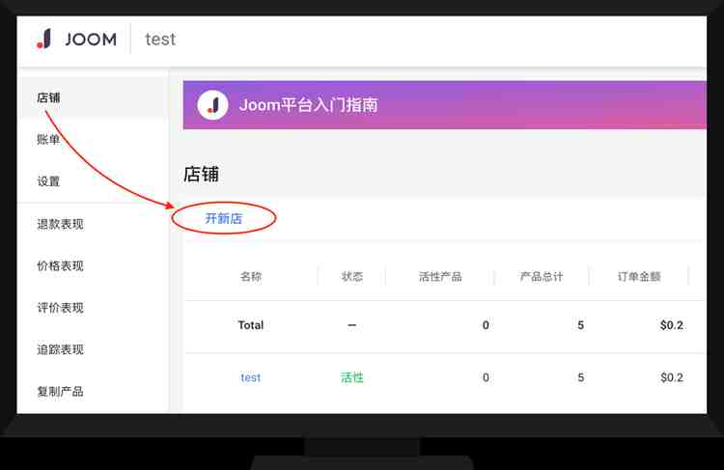Open the test store link in table

(x=251, y=377)
